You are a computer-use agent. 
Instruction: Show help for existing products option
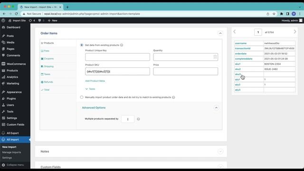(x=122, y=45)
